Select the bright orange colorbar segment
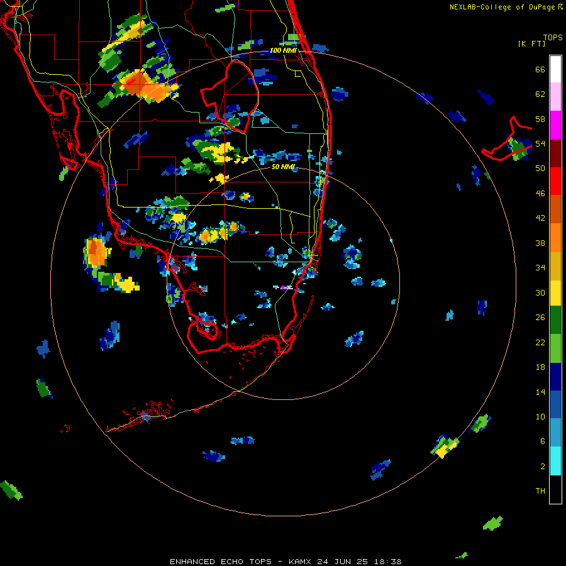 [x=555, y=237]
